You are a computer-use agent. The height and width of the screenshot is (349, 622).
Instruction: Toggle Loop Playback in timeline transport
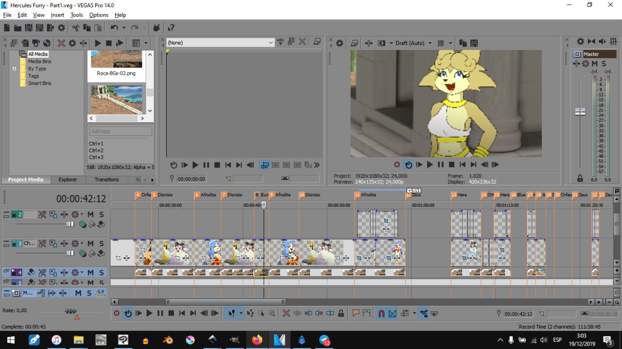[x=128, y=314]
